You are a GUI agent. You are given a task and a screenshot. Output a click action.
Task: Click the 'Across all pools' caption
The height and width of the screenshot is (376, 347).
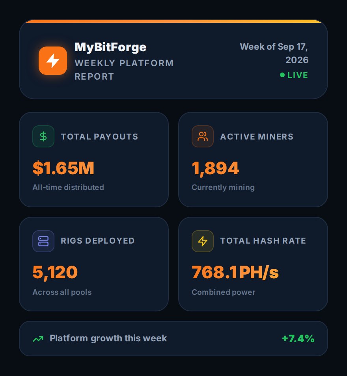click(62, 292)
